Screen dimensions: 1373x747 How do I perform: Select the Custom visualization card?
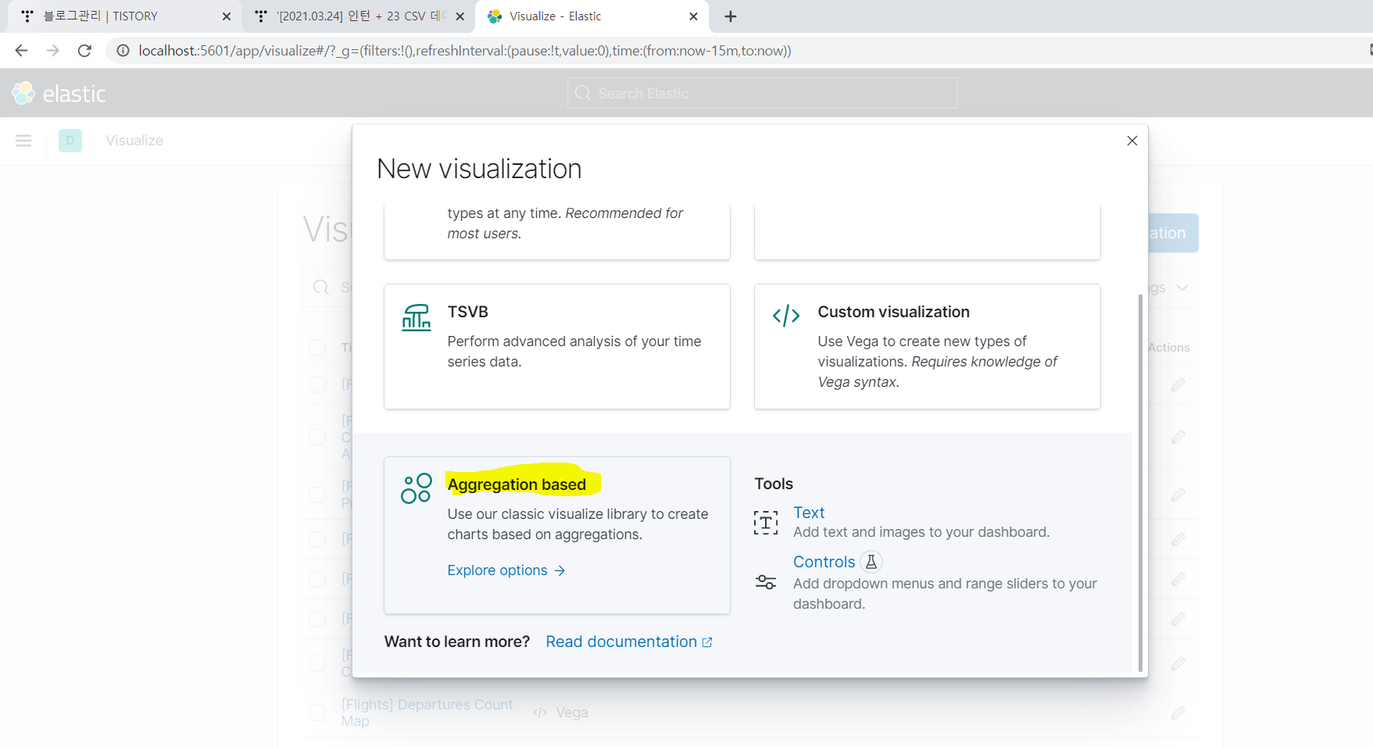tap(927, 346)
